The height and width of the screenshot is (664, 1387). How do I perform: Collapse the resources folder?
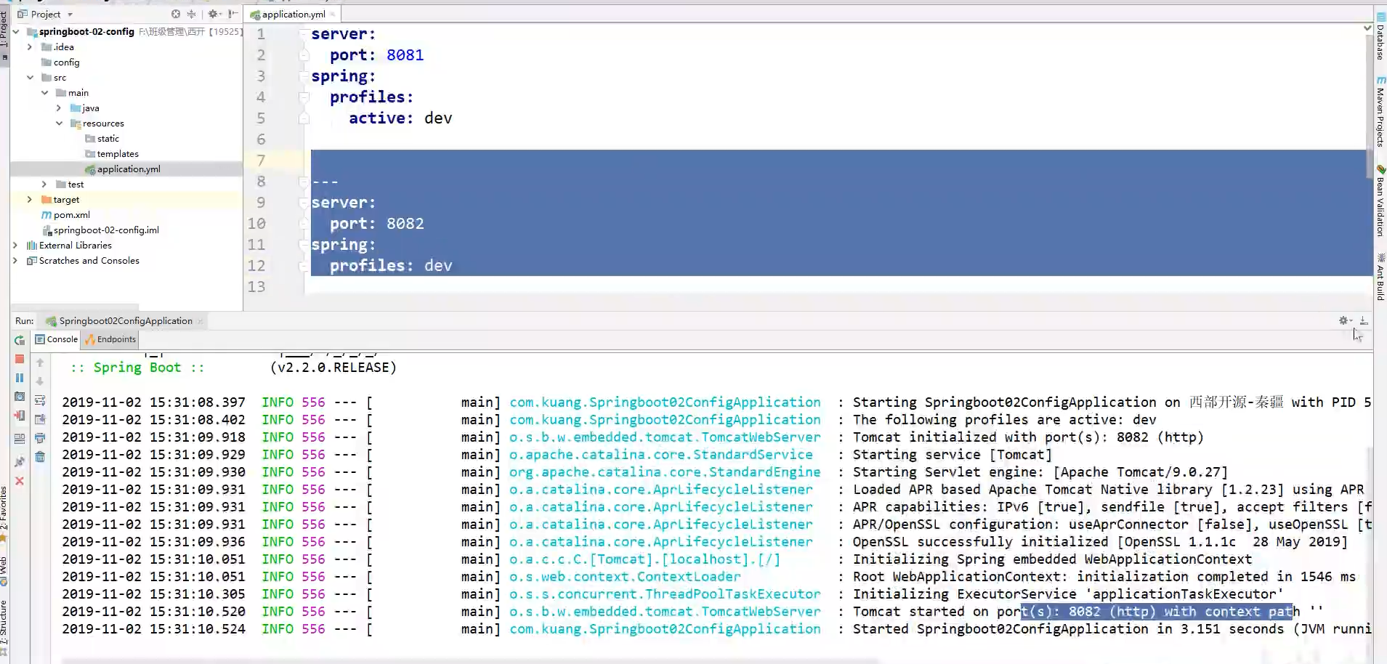59,124
